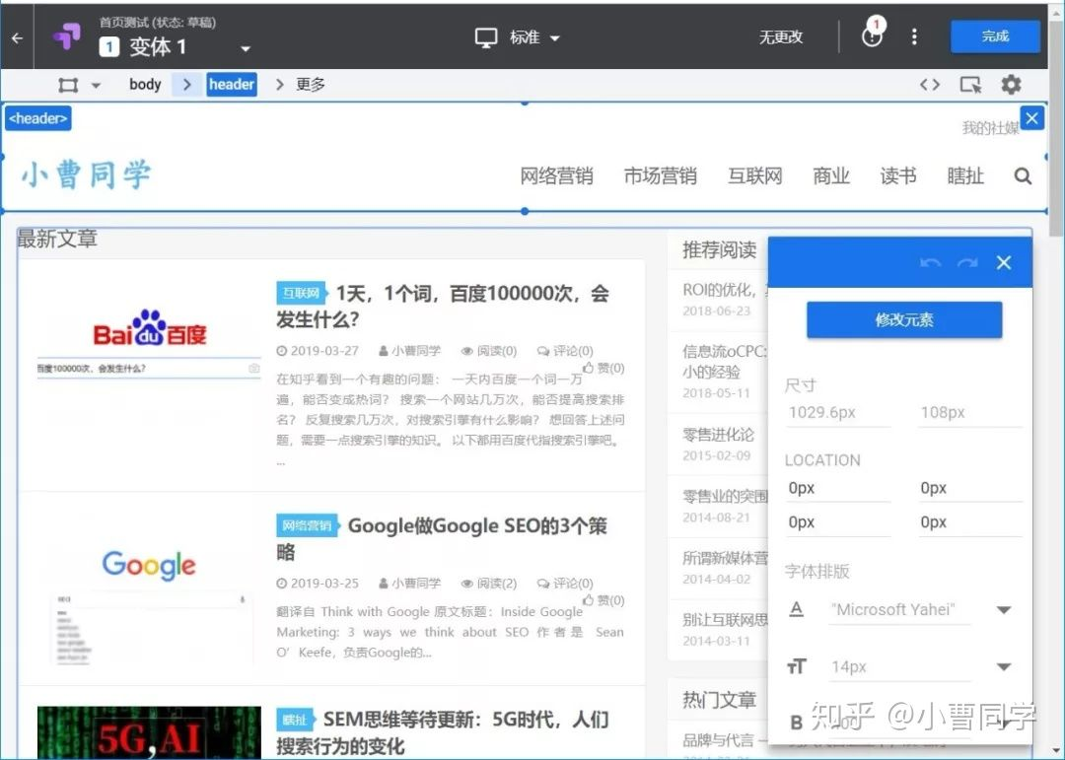Open the diagnostics notification icon

tap(872, 34)
